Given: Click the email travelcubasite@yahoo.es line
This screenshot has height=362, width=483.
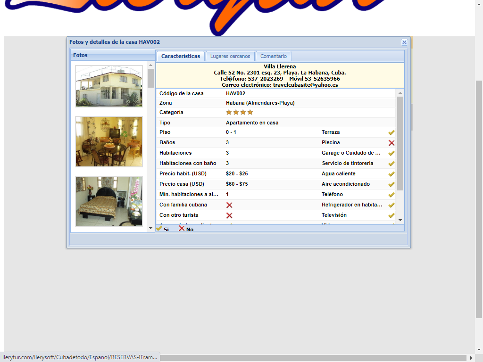Looking at the screenshot, I should [280, 85].
